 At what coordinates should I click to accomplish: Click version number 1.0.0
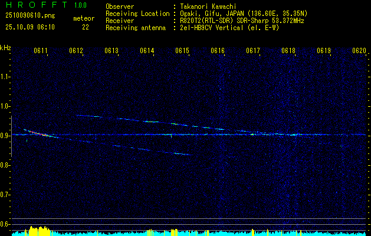80,5
